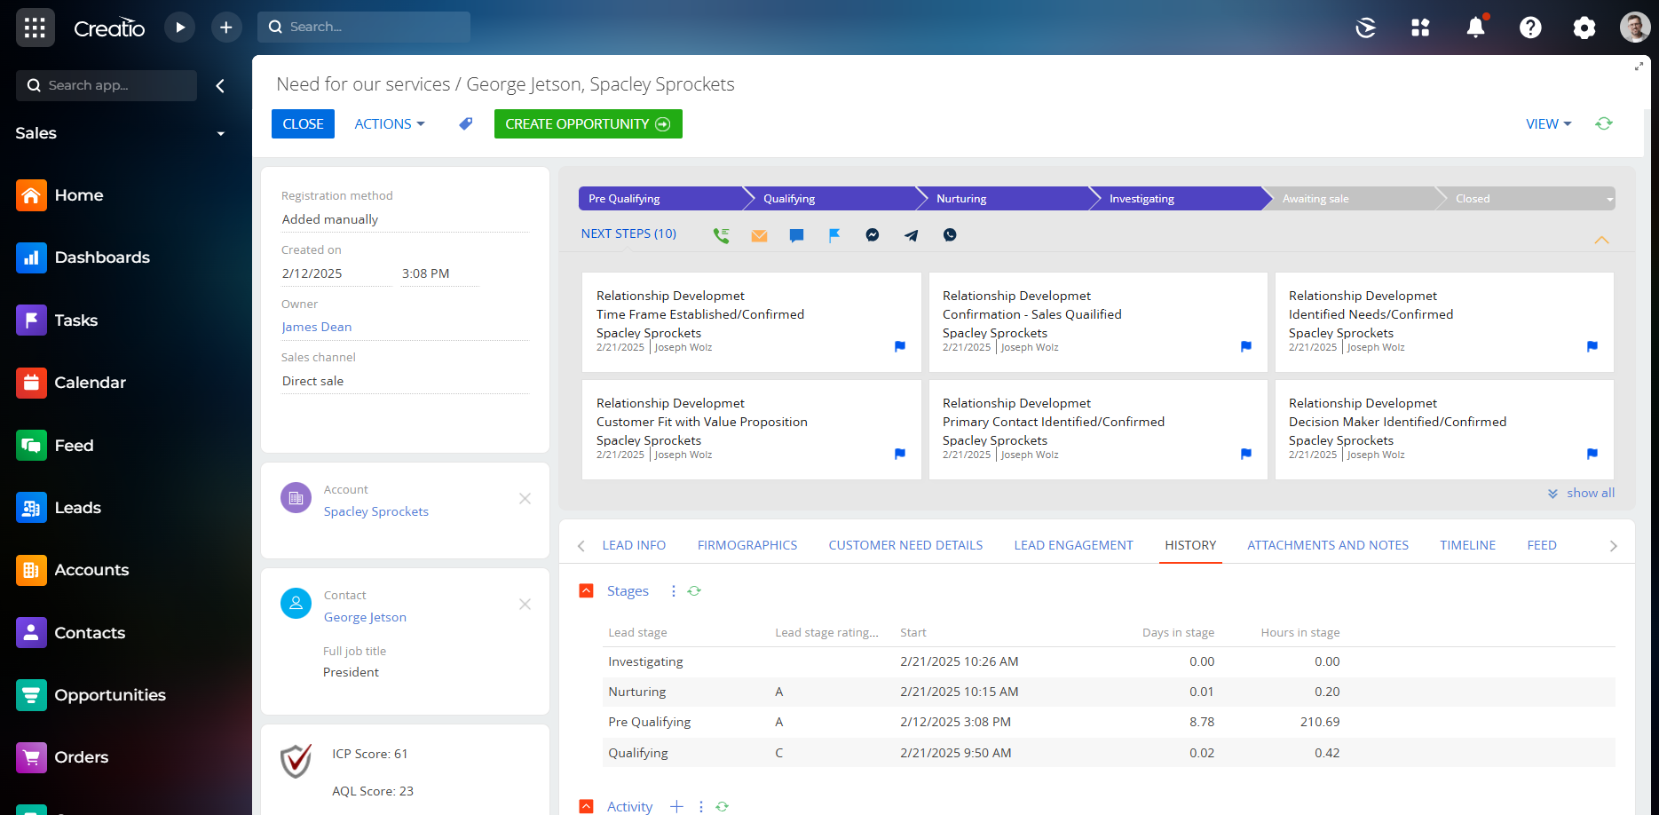Collapse the left sidebar panel
1659x815 pixels.
220,86
